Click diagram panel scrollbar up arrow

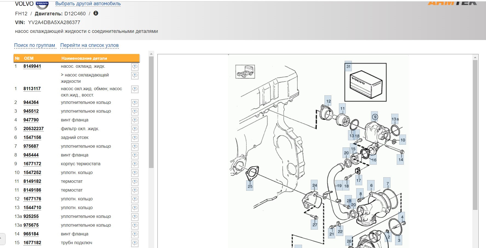tap(475, 57)
